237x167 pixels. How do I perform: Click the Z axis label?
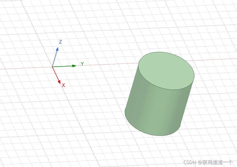pos(60,42)
